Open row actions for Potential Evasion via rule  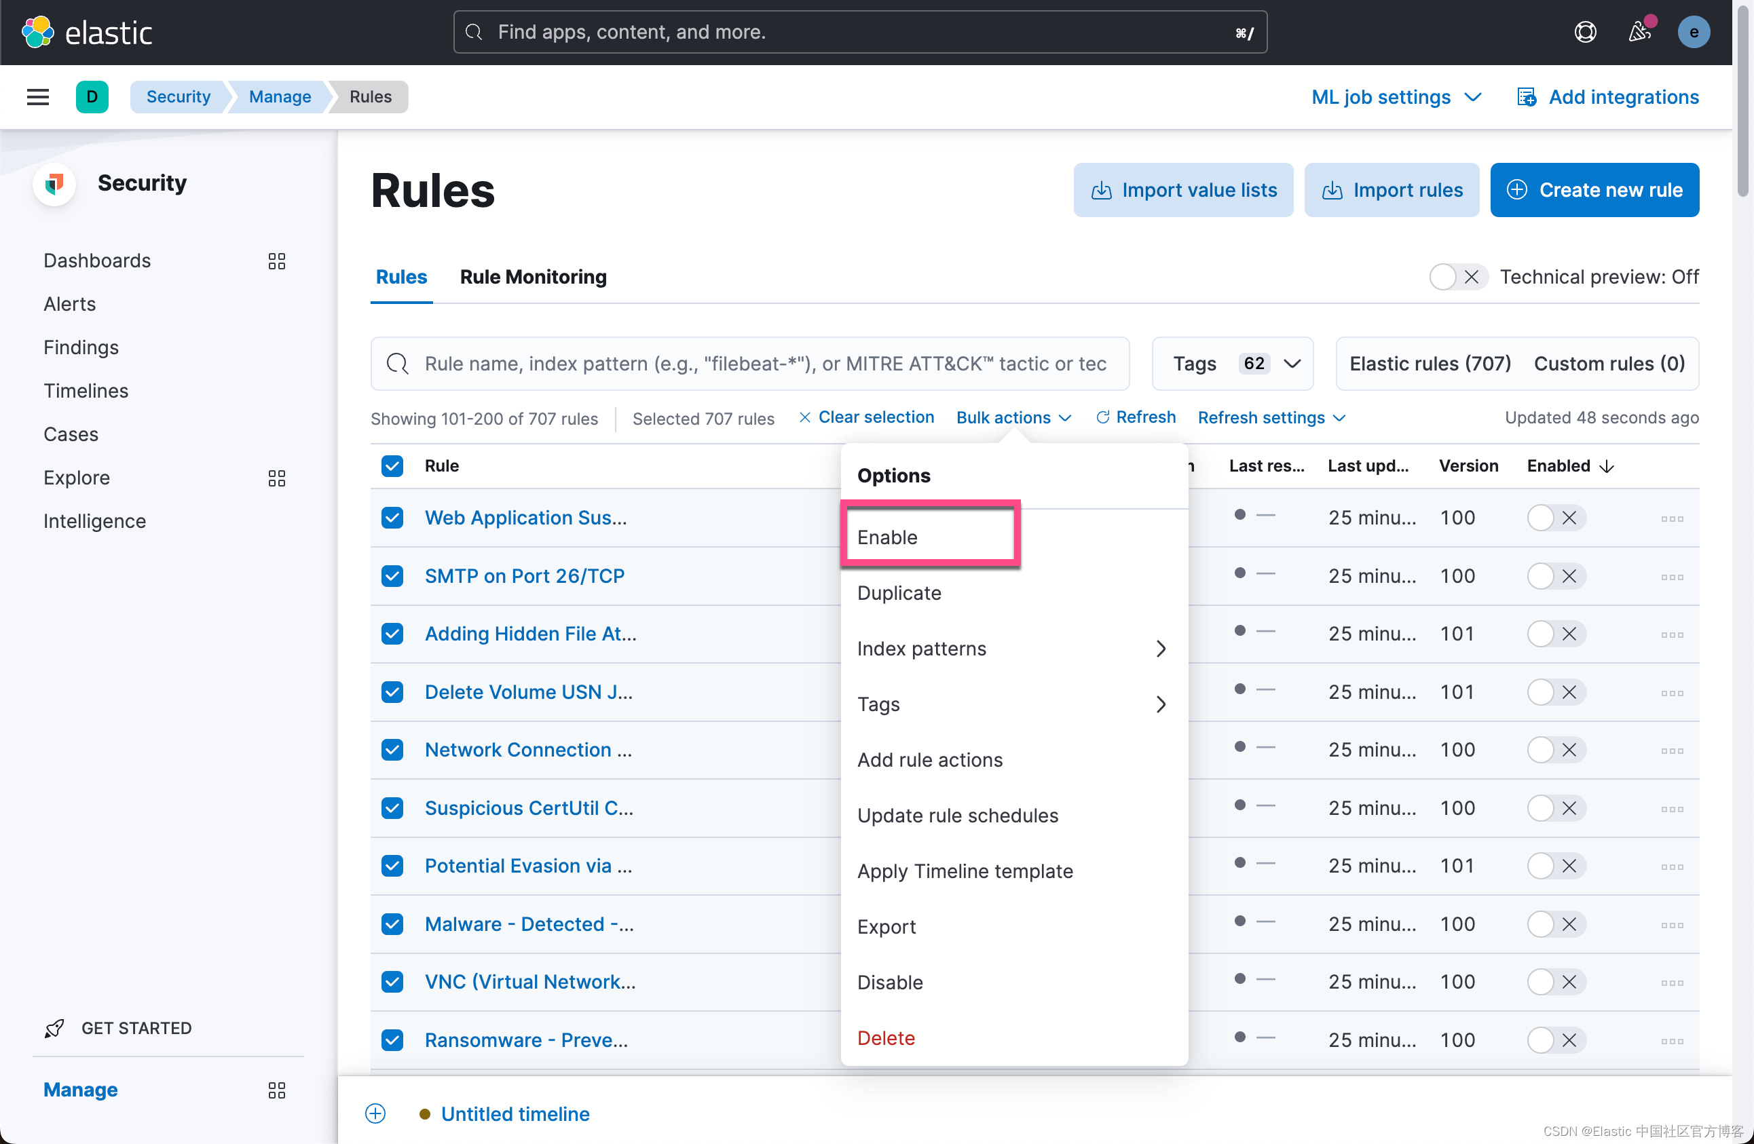click(1671, 866)
